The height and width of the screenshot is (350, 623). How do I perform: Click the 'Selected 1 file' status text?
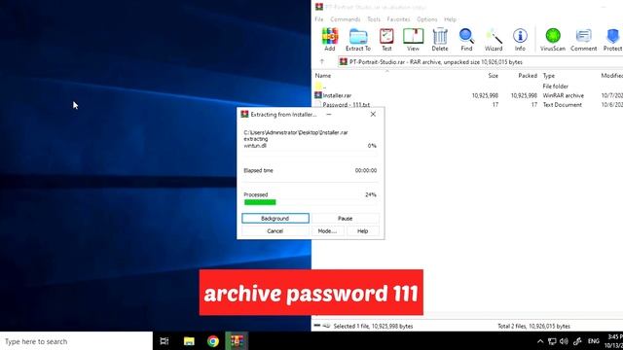tap(373, 327)
